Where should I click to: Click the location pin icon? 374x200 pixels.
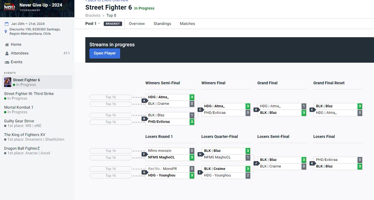point(6,31)
